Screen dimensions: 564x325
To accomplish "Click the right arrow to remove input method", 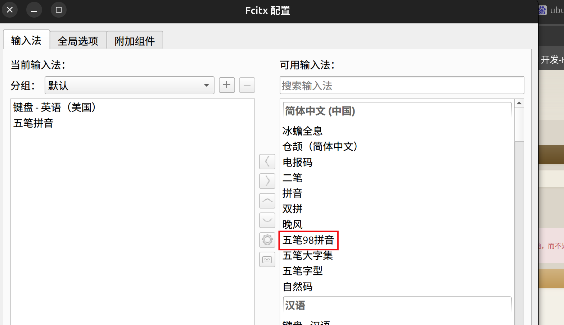I will click(x=267, y=181).
